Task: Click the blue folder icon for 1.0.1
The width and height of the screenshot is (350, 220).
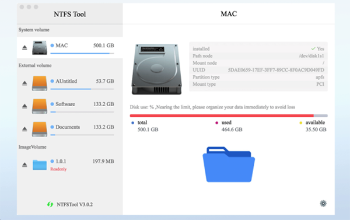Action: point(40,165)
